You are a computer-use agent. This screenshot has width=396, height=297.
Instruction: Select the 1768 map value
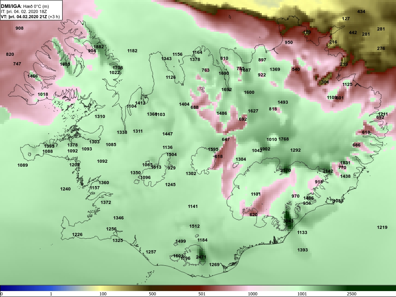point(284,139)
